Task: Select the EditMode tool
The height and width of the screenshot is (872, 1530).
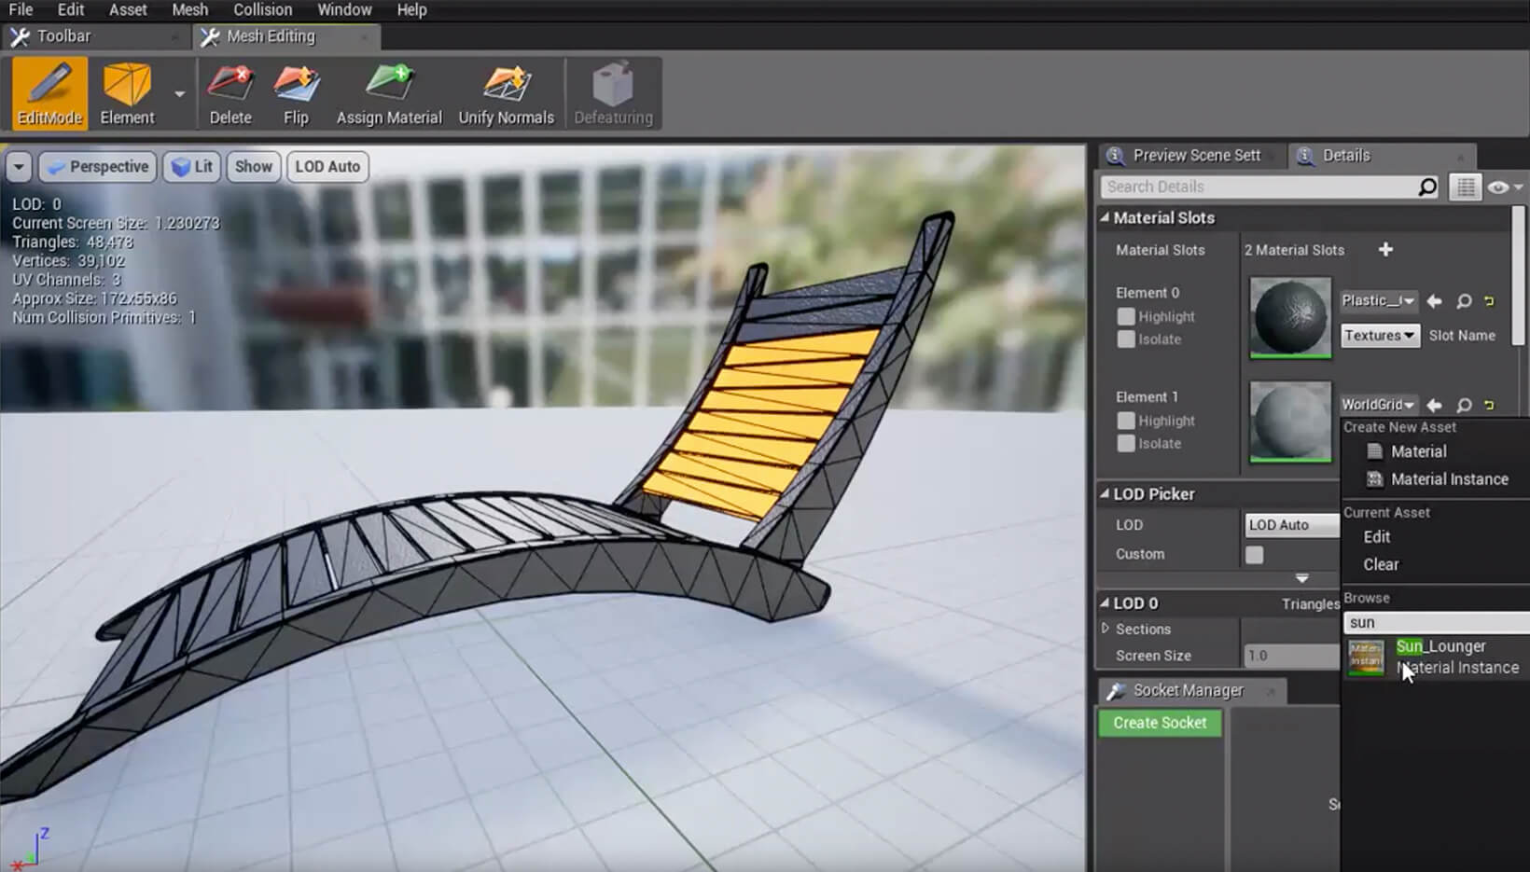Action: [x=47, y=92]
